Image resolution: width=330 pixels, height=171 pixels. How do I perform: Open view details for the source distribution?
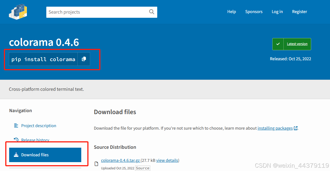click(167, 160)
